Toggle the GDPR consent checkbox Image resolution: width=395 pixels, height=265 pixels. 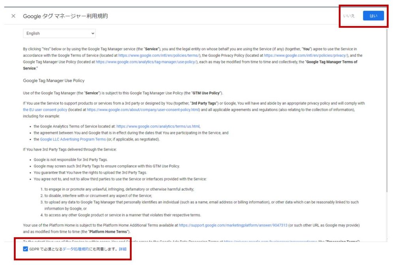pos(25,249)
